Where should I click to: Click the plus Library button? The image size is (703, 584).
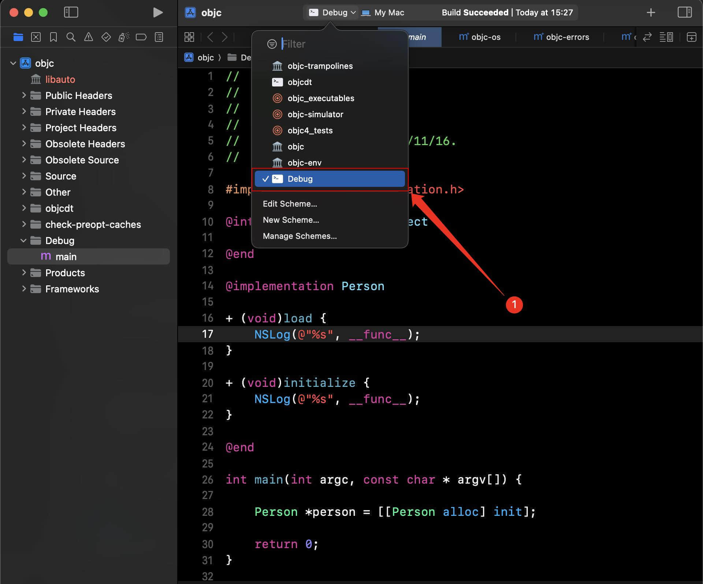(651, 12)
